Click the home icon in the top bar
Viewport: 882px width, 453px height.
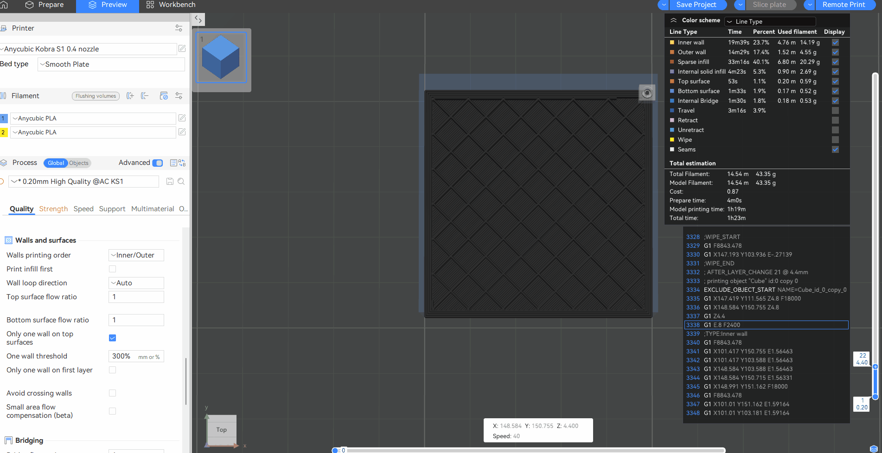4,5
